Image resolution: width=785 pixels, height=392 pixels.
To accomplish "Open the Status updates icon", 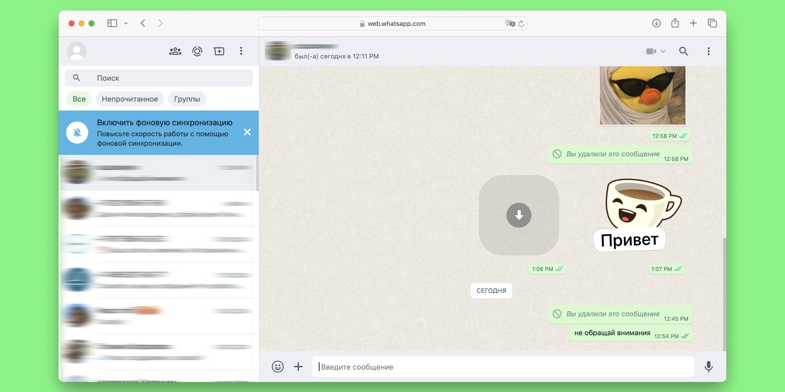I will point(197,51).
